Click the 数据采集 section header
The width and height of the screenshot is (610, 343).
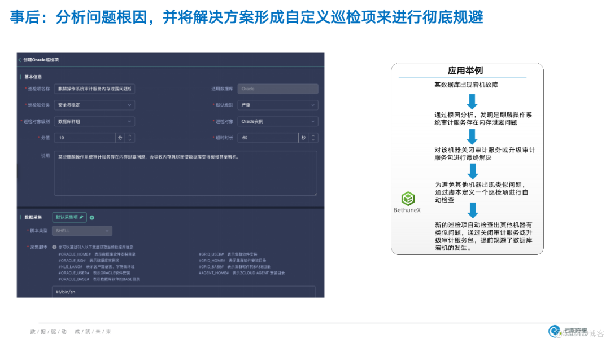(x=33, y=217)
